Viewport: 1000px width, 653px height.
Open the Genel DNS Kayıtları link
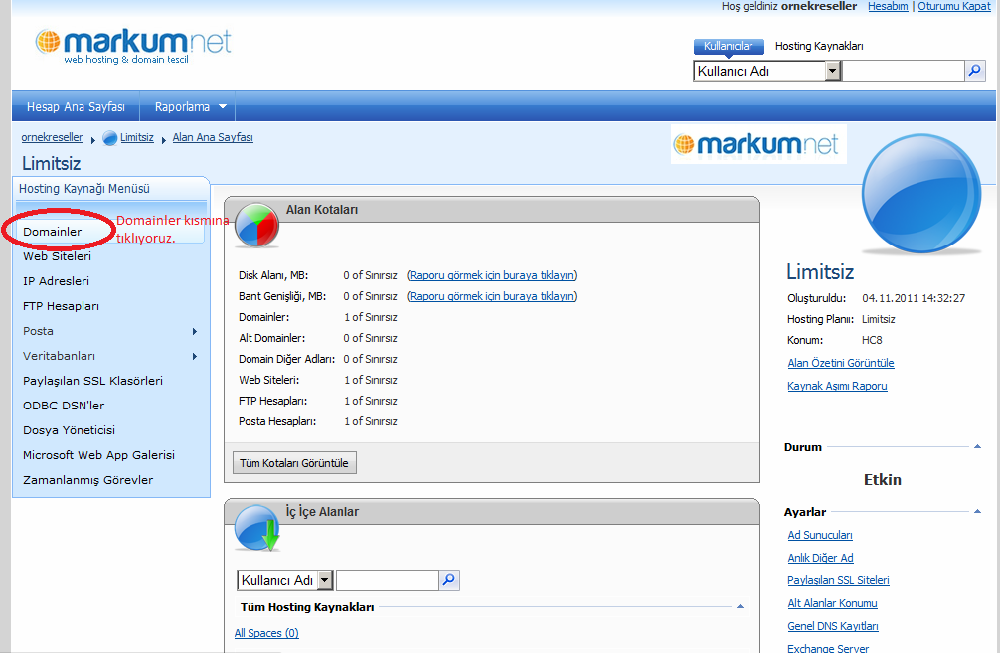pyautogui.click(x=833, y=627)
